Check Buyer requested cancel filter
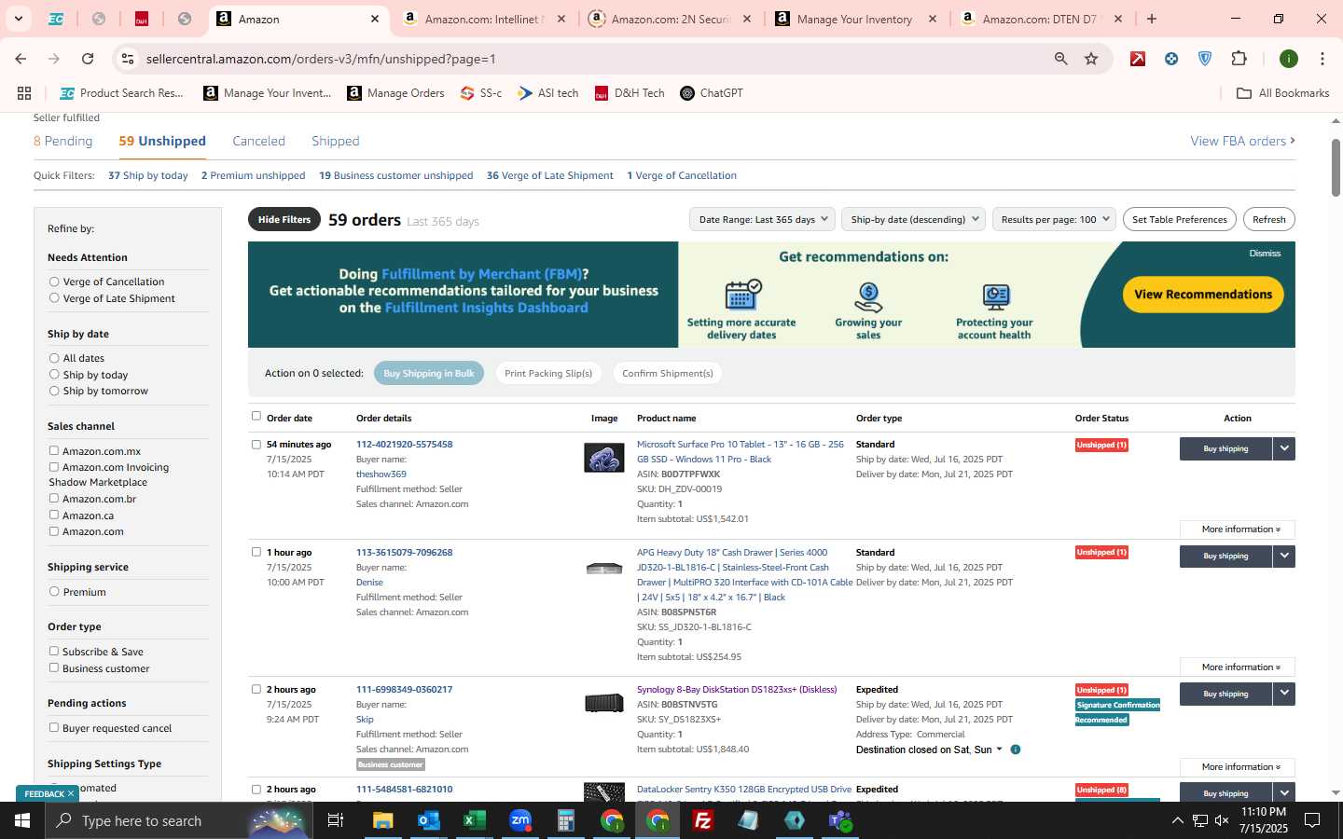 tap(54, 727)
